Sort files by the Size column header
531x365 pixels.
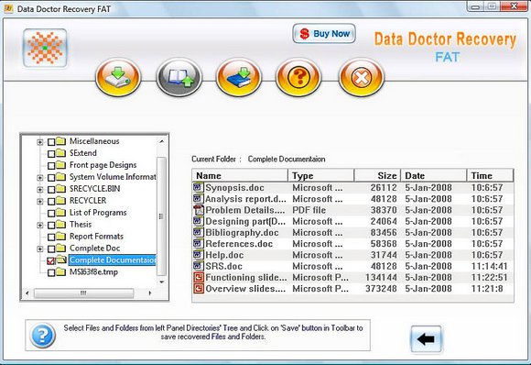pyautogui.click(x=377, y=176)
